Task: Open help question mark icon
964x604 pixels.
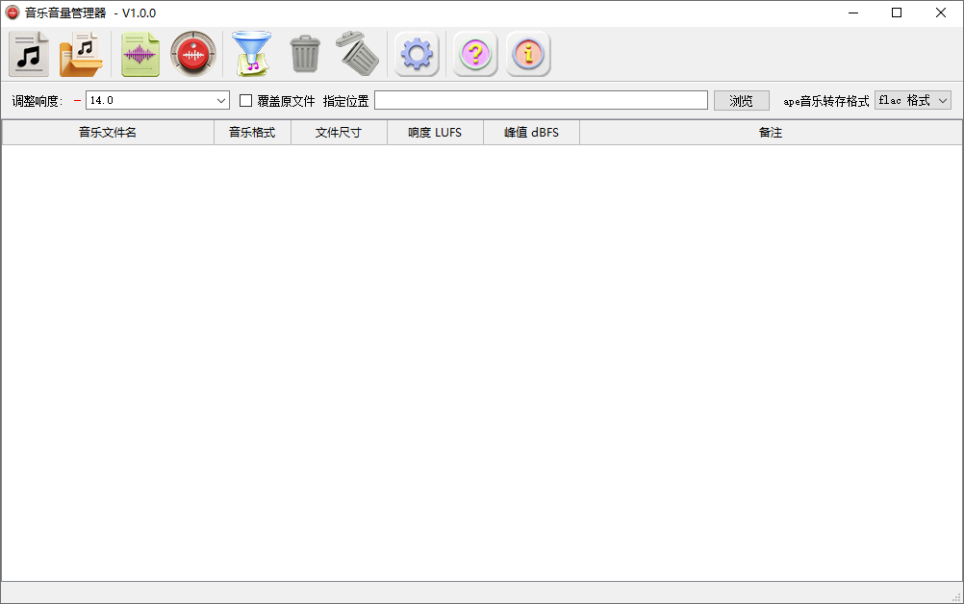Action: pos(475,54)
